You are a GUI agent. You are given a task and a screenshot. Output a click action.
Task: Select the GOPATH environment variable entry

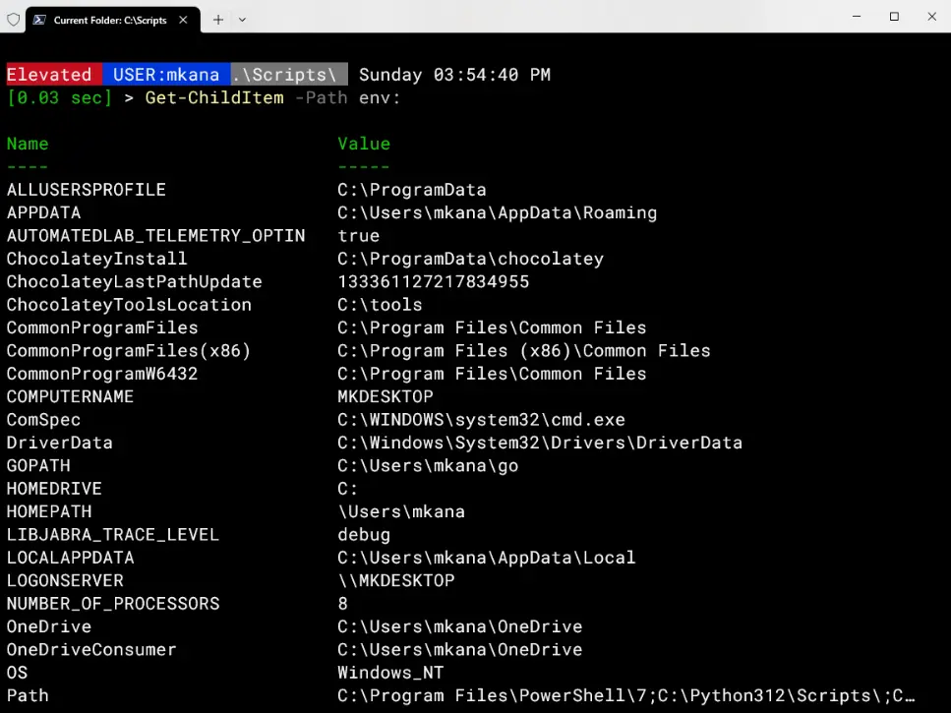click(x=38, y=465)
